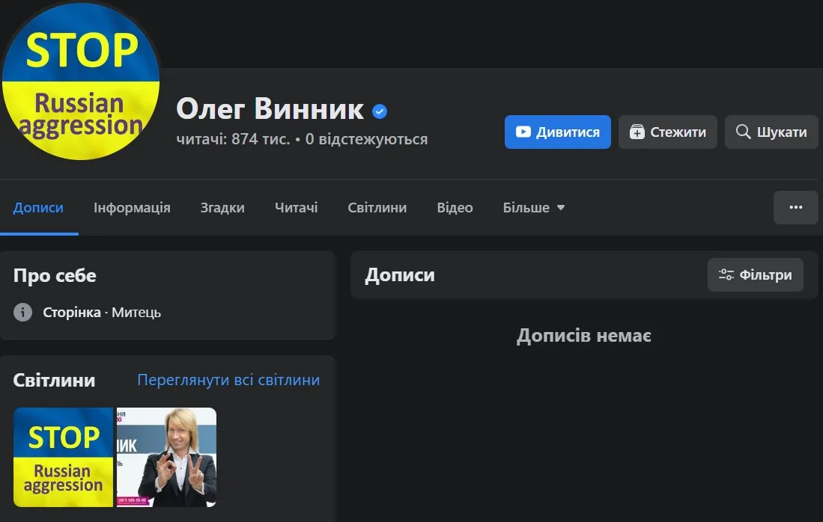The height and width of the screenshot is (522, 823).
Task: Click the blue verified badge beside Олег Винник
Action: click(x=380, y=111)
